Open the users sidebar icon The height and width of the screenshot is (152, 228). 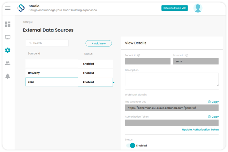8,63
